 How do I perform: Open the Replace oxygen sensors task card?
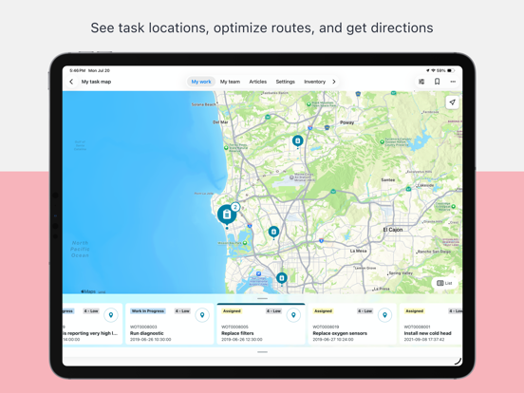tap(352, 324)
